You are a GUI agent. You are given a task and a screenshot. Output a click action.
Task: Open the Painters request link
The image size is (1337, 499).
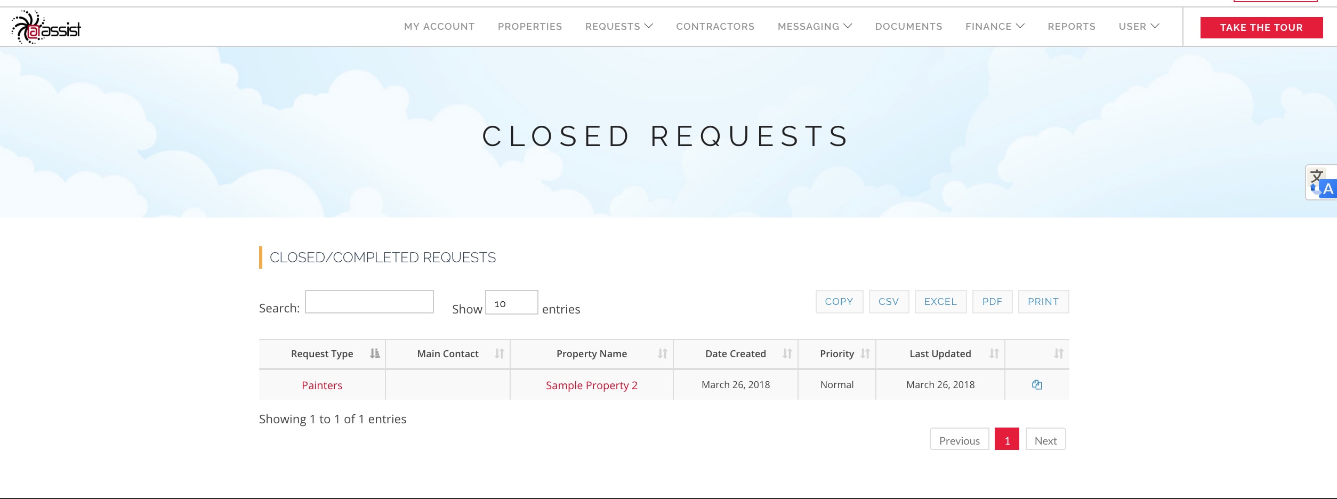[322, 385]
